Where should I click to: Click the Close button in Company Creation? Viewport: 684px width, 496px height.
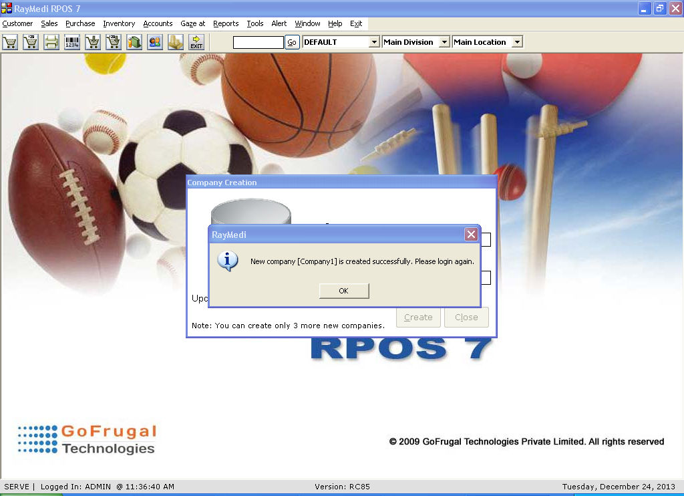coord(466,318)
